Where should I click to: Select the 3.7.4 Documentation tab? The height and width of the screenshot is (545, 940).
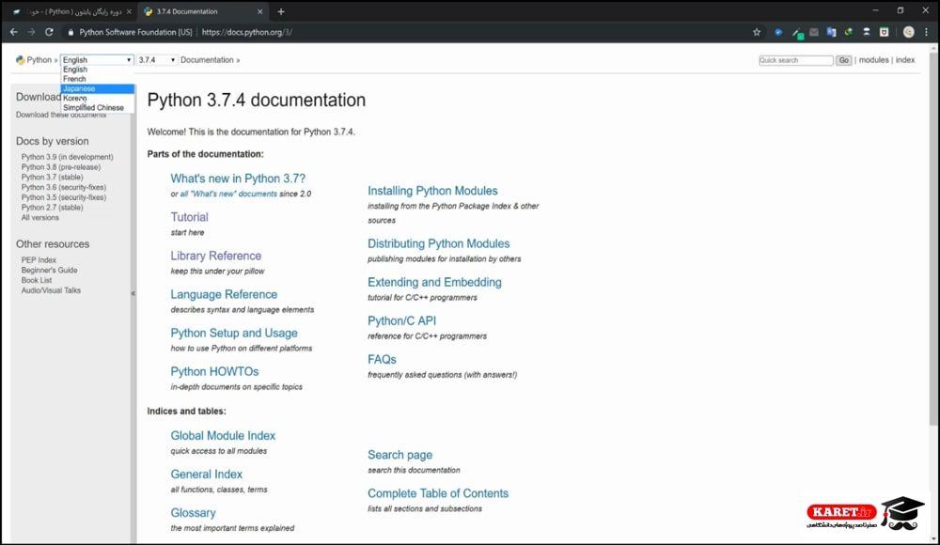(x=204, y=11)
